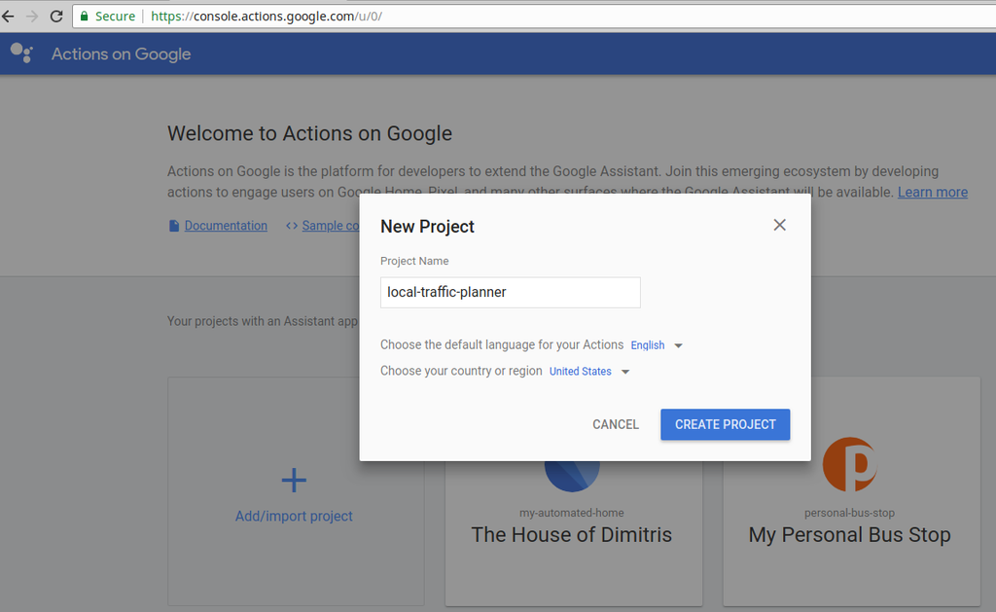The width and height of the screenshot is (996, 612).
Task: Click the blue circle logo of my-automated-home
Action: pyautogui.click(x=572, y=476)
